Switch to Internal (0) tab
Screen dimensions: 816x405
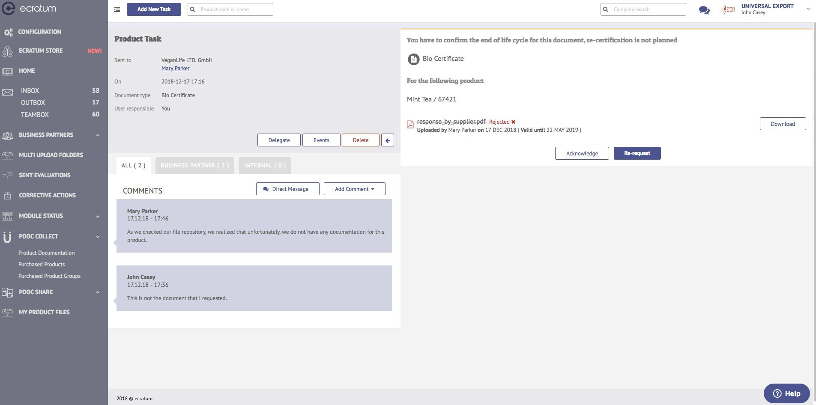265,165
